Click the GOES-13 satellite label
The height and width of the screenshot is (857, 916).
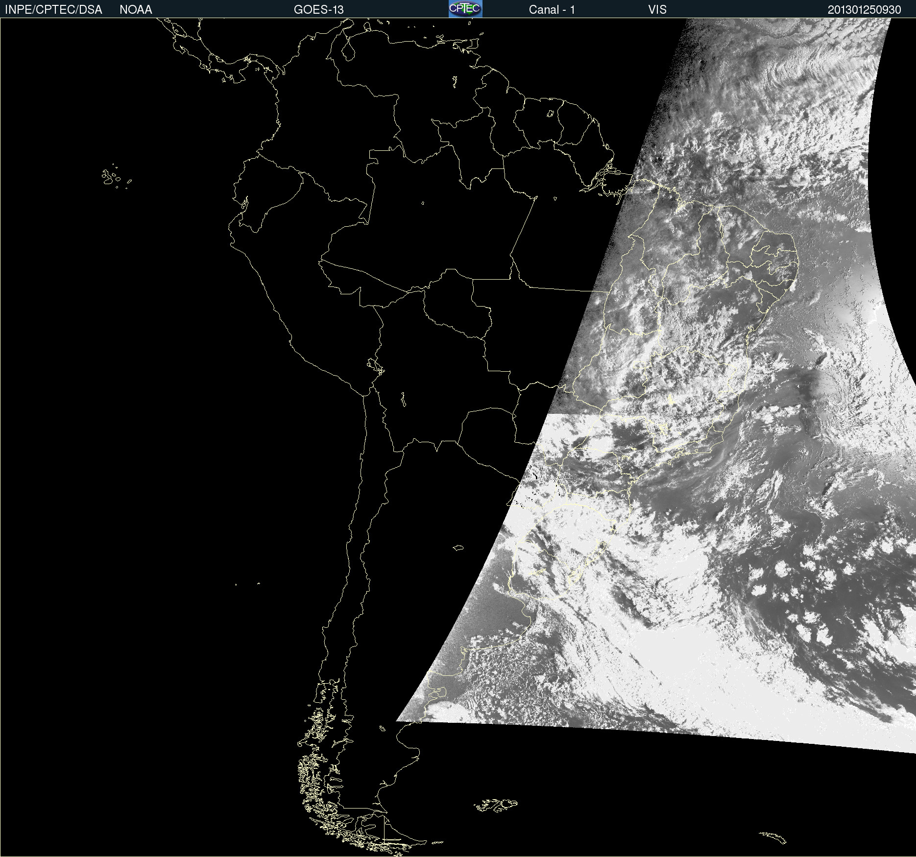coord(319,10)
